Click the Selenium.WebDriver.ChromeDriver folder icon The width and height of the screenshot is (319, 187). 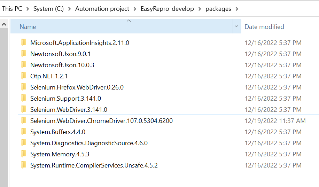pyautogui.click(x=24, y=121)
